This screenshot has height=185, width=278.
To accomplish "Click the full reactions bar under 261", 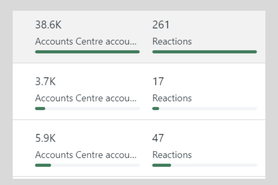I will [204, 52].
